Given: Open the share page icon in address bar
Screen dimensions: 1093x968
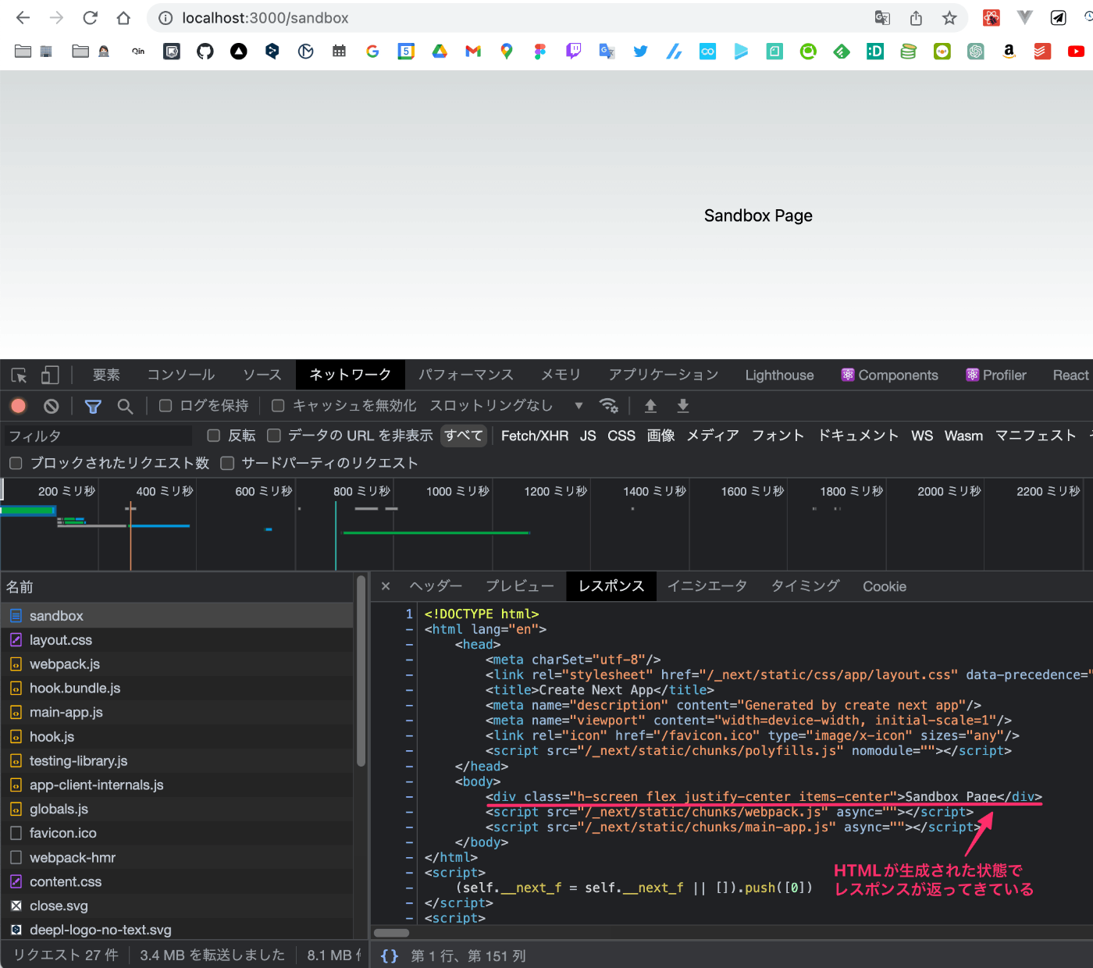Looking at the screenshot, I should coord(916,18).
